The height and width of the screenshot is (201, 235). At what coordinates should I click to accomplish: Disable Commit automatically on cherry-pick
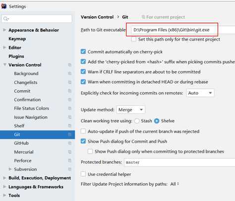point(83,52)
